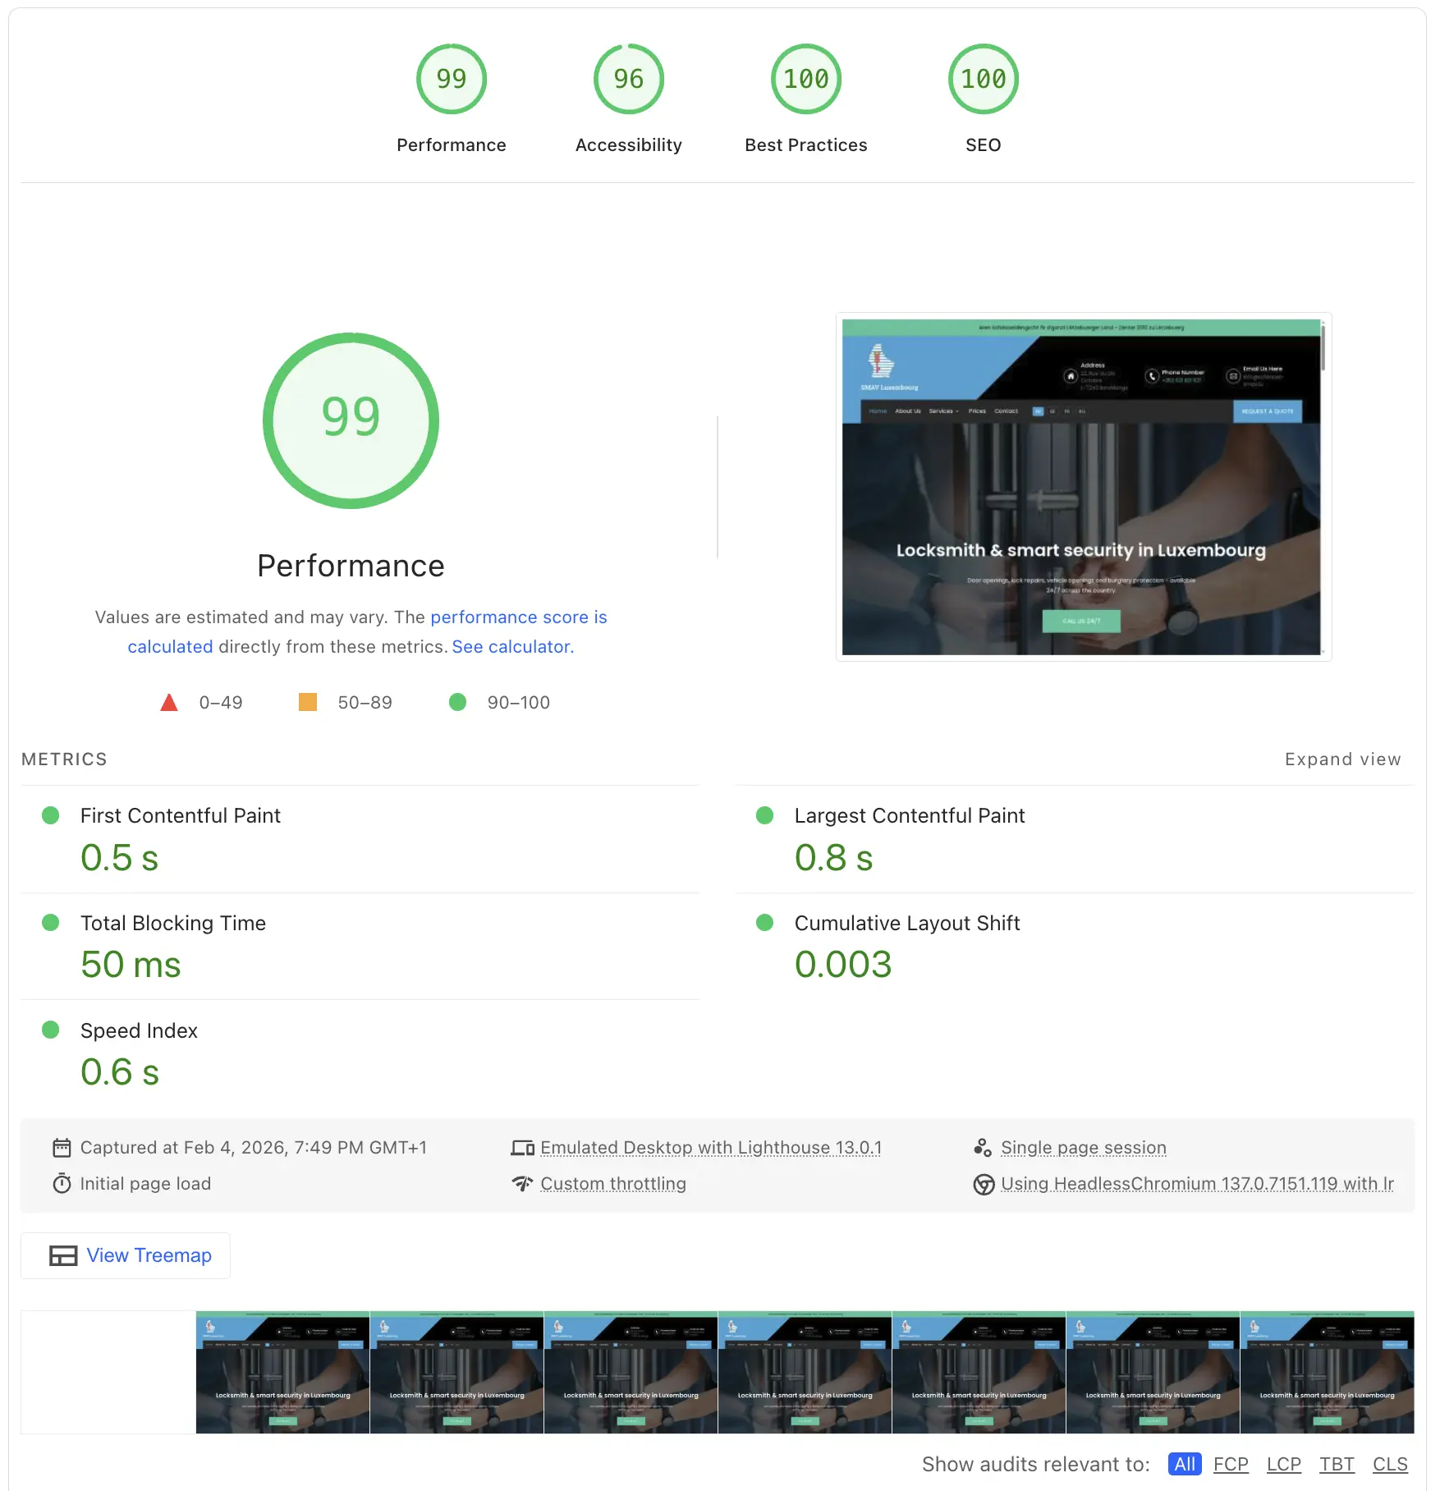Click the Chrome icon beside HeadlessChromium
This screenshot has height=1491, width=1440.
[984, 1183]
